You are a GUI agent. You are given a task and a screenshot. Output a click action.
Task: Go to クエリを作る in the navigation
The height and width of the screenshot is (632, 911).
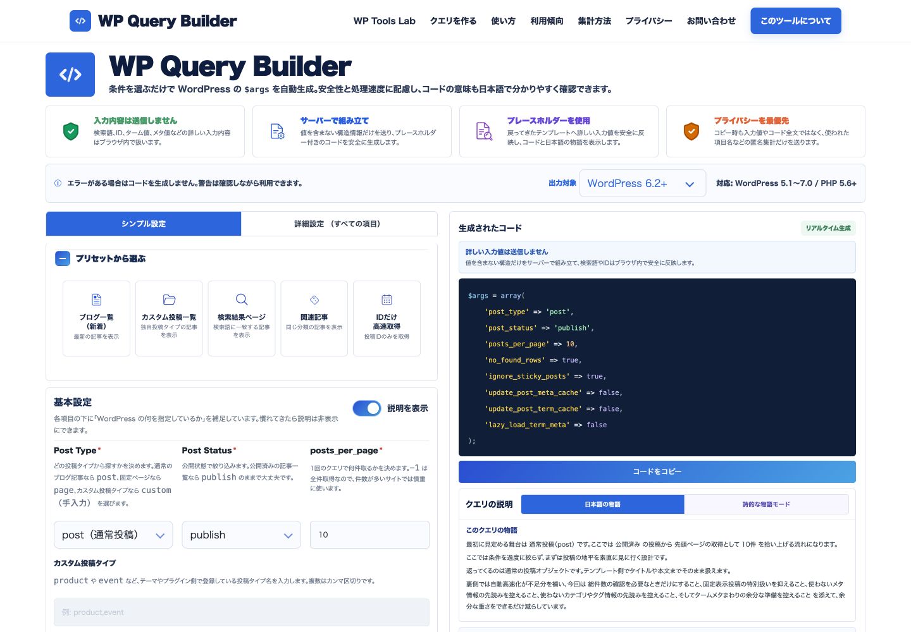(x=454, y=21)
